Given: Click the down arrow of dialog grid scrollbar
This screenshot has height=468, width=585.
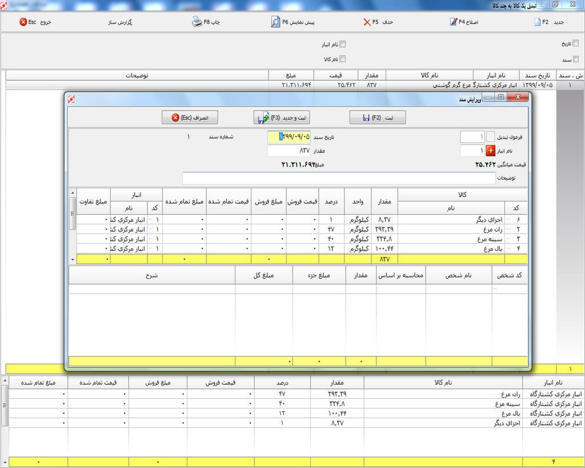Looking at the screenshot, I should 73,259.
